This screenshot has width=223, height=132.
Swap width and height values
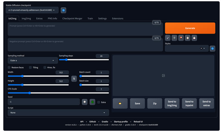point(74,79)
